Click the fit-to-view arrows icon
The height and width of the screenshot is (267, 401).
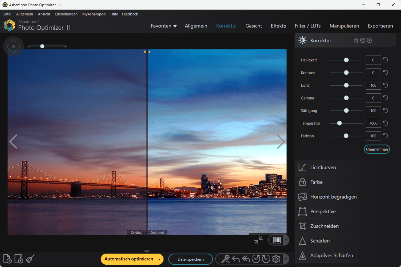(258, 240)
